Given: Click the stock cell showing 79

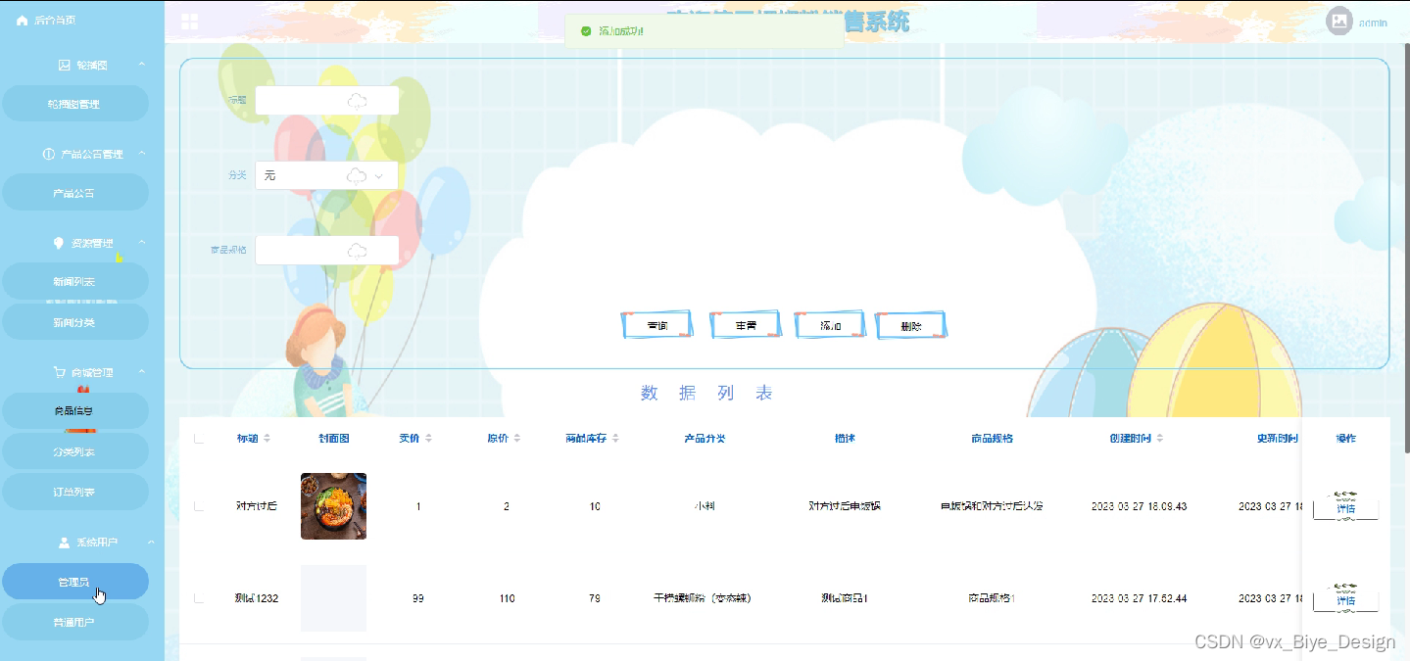Looking at the screenshot, I should pos(595,598).
